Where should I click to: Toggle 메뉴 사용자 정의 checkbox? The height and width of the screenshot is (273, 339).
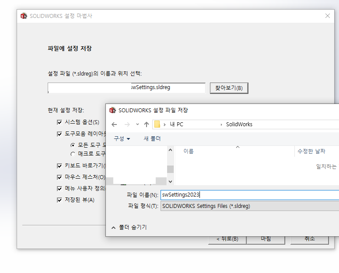[x=59, y=189]
